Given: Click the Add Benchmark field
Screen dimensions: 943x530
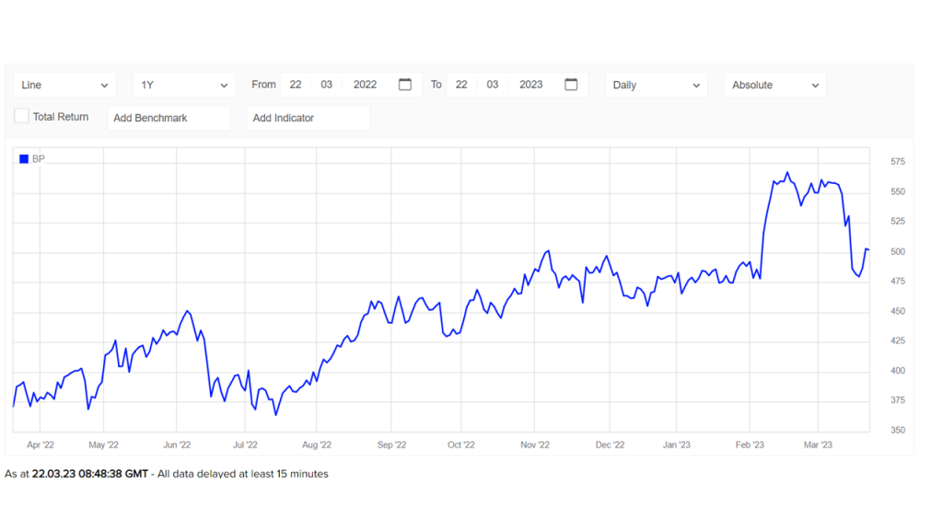Looking at the screenshot, I should point(169,118).
